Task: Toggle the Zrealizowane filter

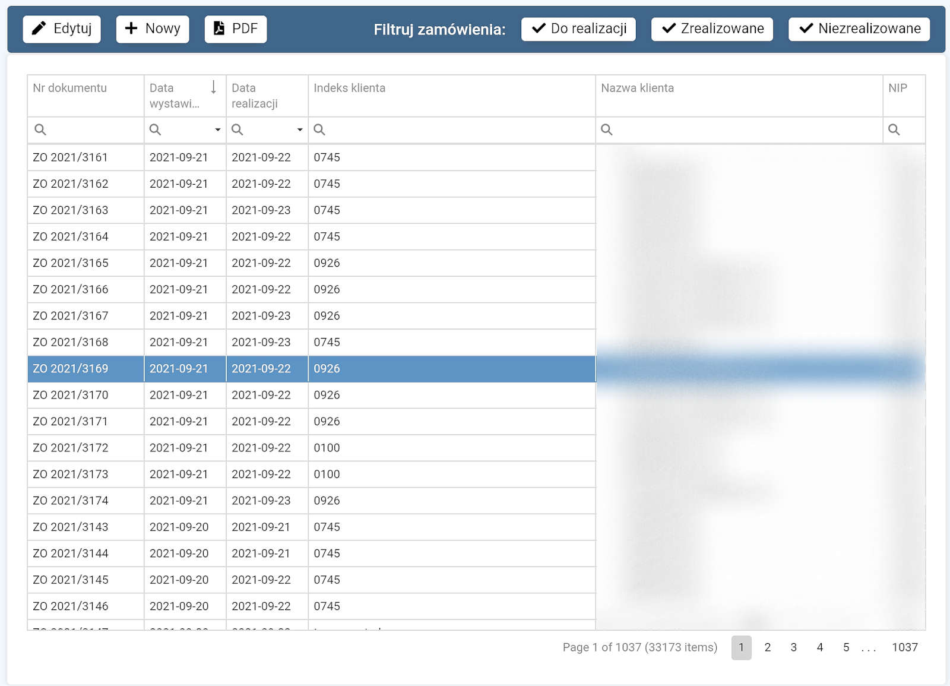Action: [x=712, y=29]
